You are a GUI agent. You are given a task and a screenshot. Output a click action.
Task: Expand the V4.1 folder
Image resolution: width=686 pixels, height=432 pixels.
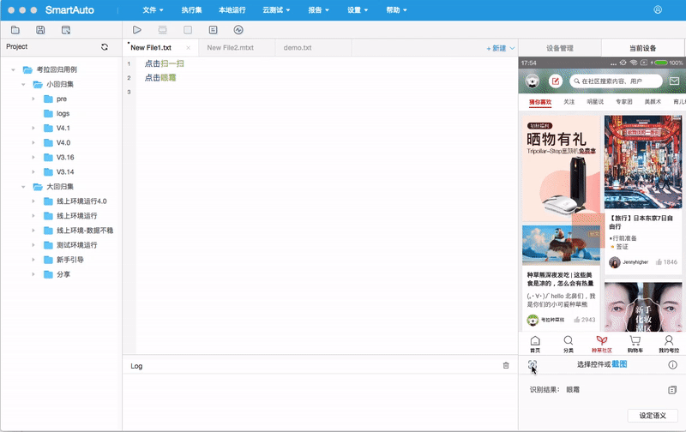[33, 128]
